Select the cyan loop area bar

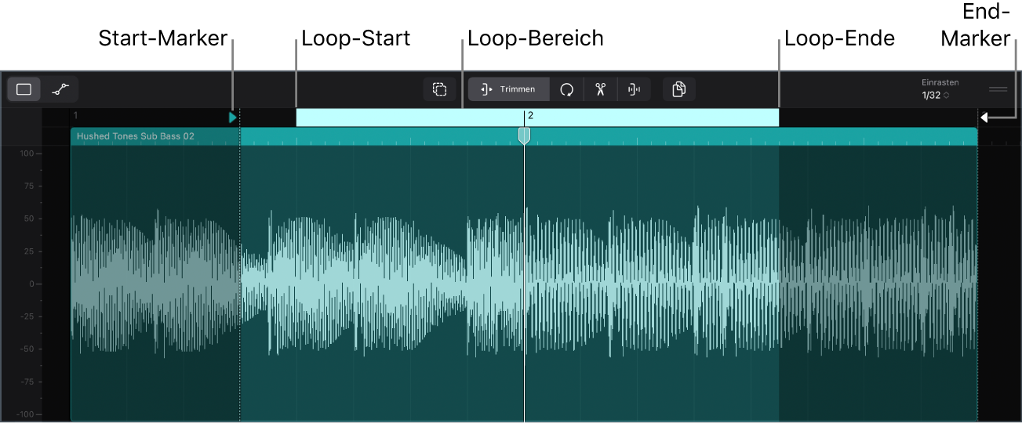click(x=537, y=117)
